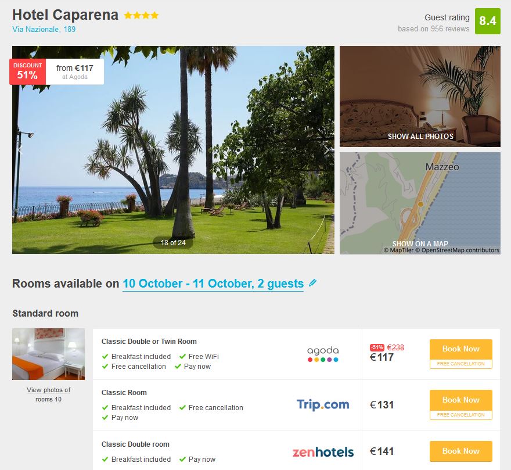This screenshot has width=511, height=470.
Task: Book the €117 Agoda room
Action: click(461, 354)
